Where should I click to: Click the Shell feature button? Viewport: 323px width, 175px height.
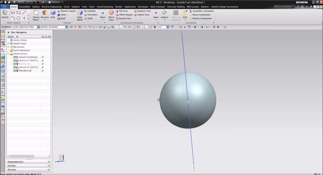coord(61,18)
